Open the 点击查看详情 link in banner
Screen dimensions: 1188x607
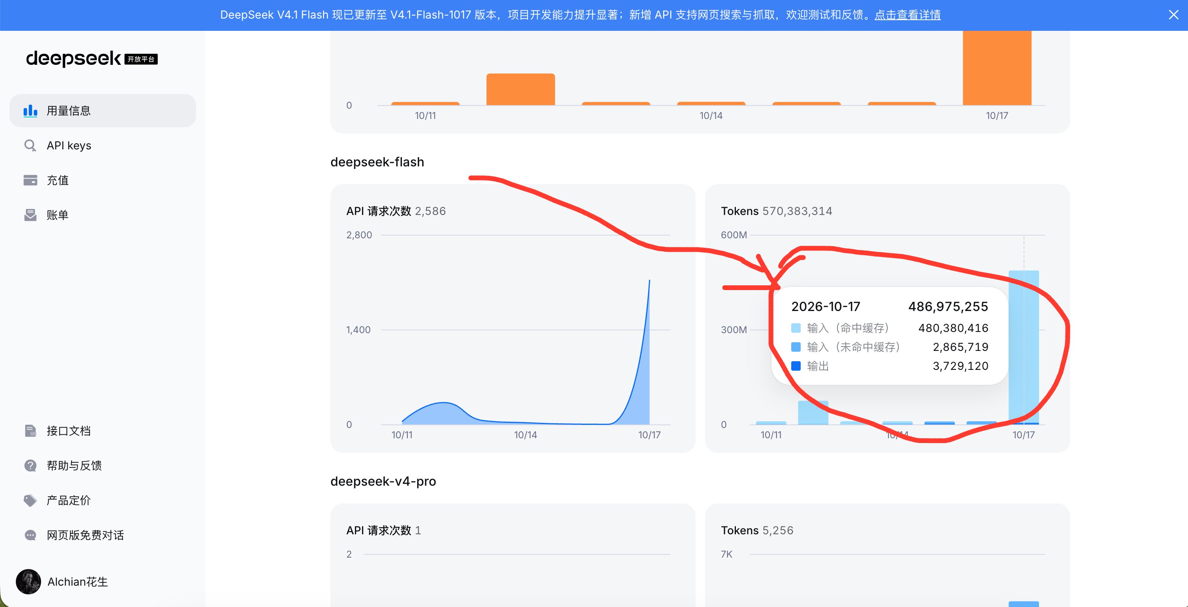point(907,15)
